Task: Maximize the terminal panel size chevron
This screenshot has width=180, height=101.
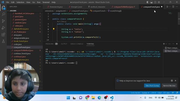Action: (173, 44)
